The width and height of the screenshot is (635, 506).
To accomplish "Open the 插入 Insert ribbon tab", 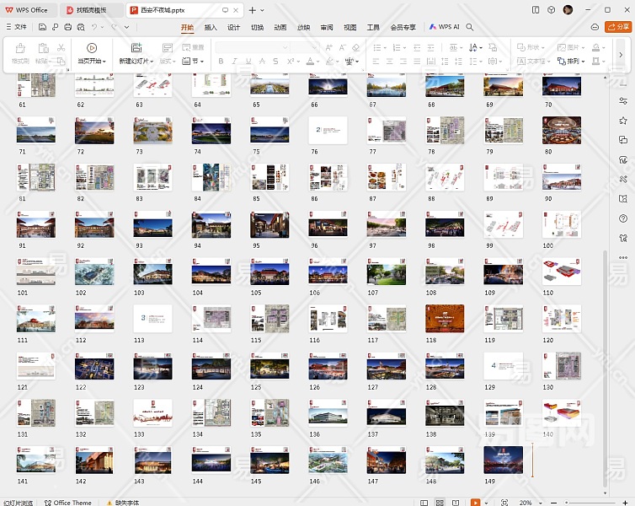I will [211, 27].
